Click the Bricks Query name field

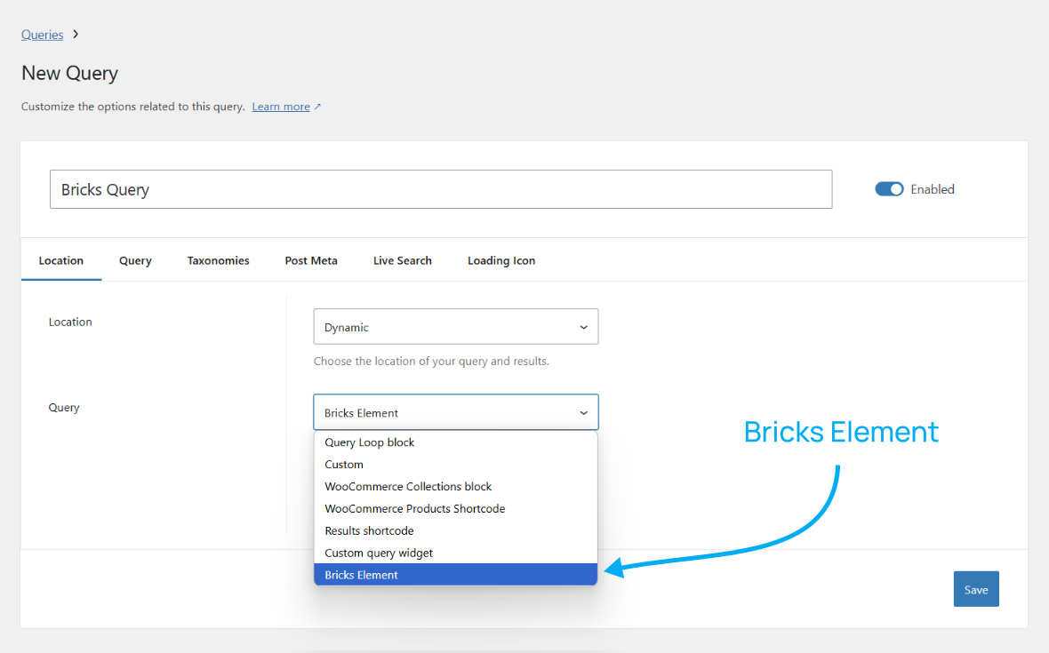click(441, 189)
